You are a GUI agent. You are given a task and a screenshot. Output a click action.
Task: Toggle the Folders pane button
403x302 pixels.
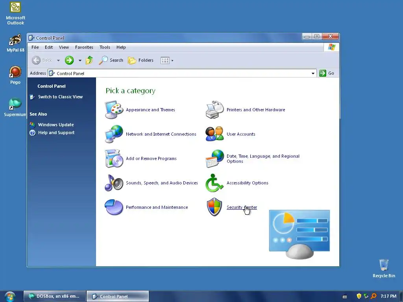141,60
